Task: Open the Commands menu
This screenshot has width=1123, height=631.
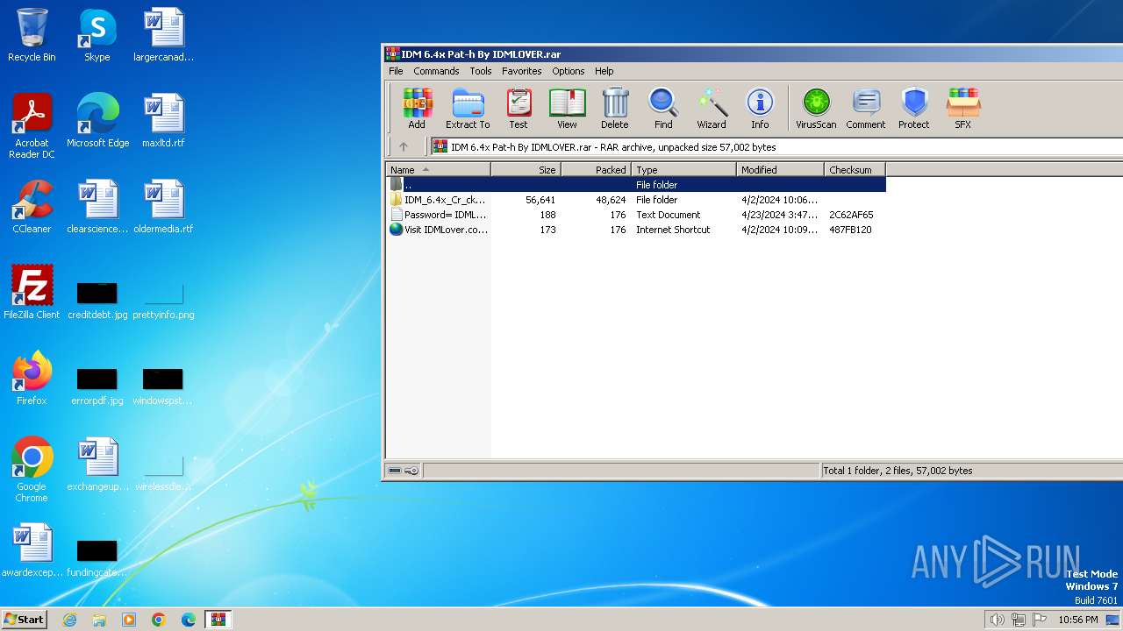Action: pyautogui.click(x=436, y=71)
